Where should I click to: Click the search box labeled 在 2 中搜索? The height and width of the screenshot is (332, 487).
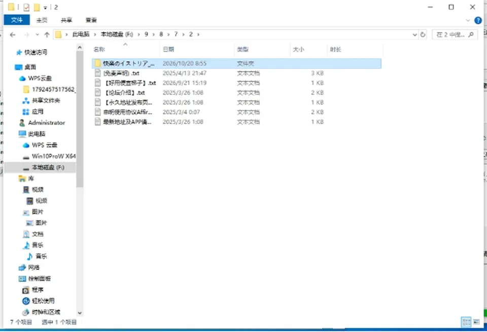click(454, 35)
